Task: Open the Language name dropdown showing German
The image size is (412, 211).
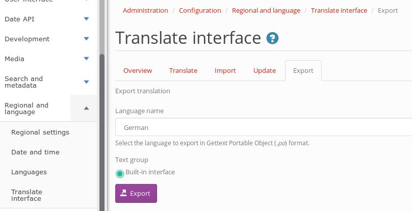Action: tap(263, 127)
